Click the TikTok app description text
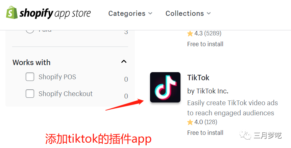 (x=233, y=108)
